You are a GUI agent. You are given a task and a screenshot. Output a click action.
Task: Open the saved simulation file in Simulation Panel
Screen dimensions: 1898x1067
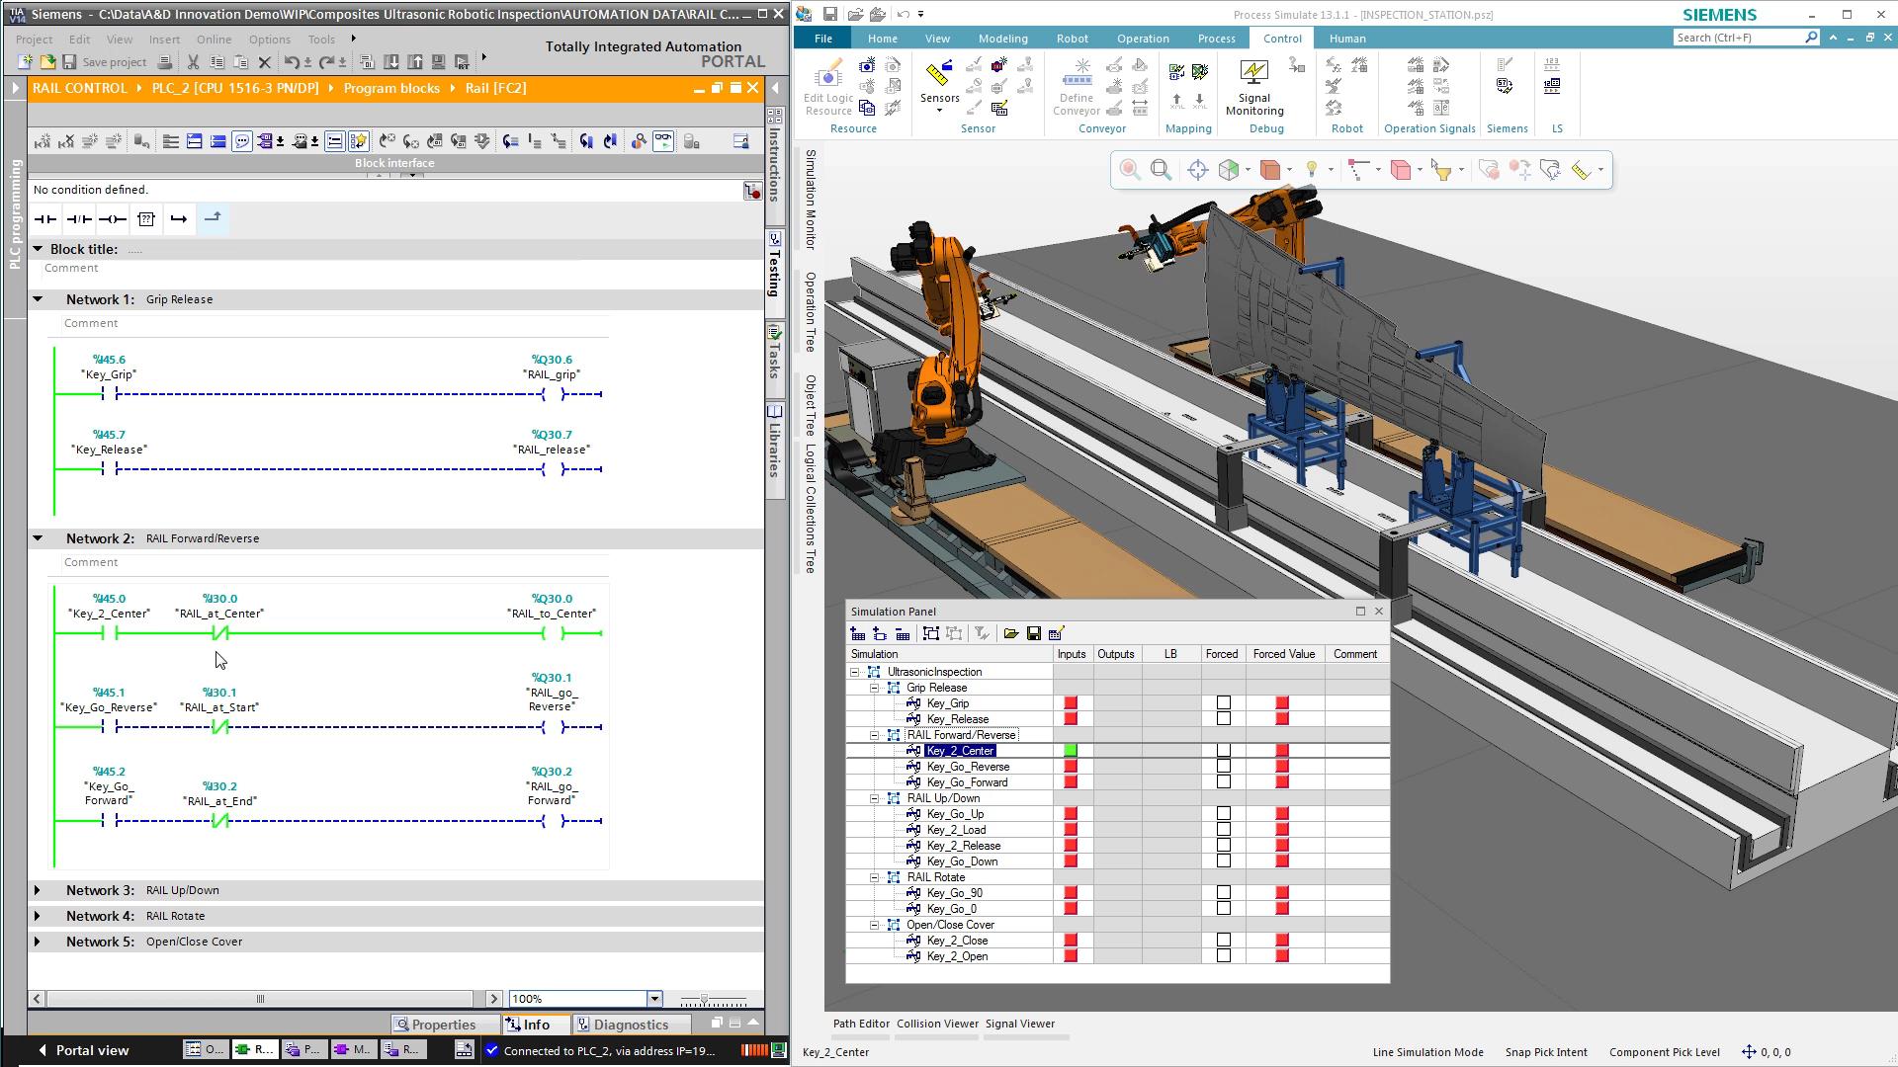tap(1011, 633)
